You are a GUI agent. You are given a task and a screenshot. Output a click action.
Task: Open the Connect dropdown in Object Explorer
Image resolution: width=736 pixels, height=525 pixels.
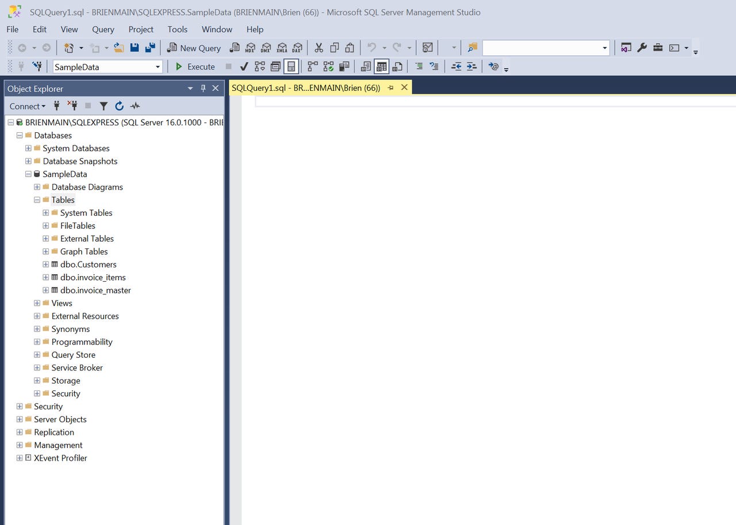pos(26,106)
